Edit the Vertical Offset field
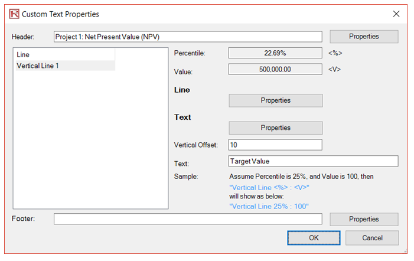This screenshot has height=261, width=414. 275,145
